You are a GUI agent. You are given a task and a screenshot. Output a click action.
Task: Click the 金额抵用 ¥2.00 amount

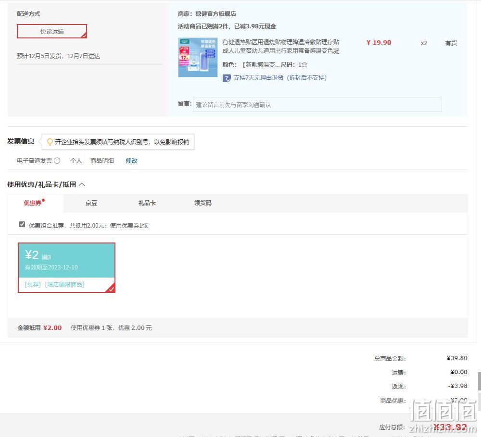52,328
